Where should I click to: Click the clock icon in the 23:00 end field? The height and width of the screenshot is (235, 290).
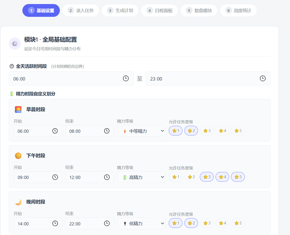262,78
